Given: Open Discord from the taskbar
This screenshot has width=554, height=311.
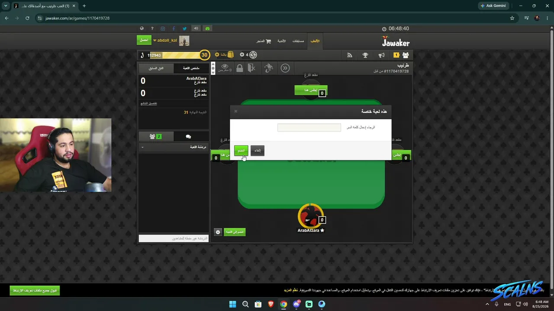Looking at the screenshot, I should point(296,304).
